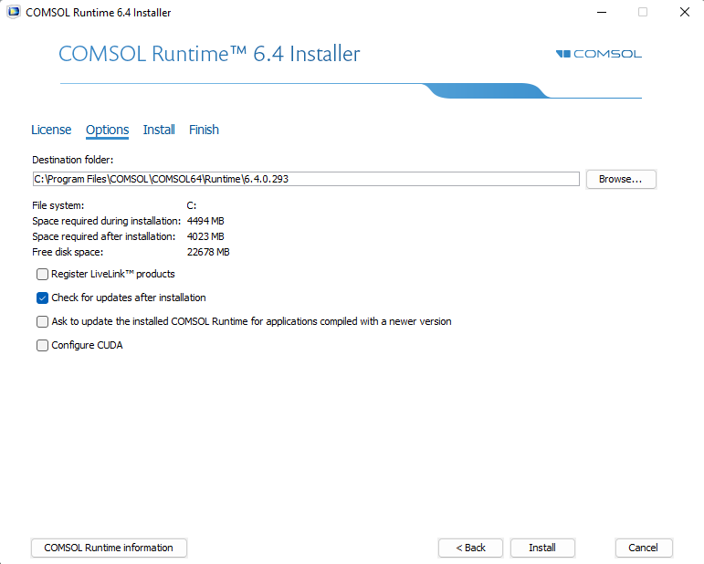The height and width of the screenshot is (564, 704).
Task: Select the Options step tab
Action: pos(107,130)
